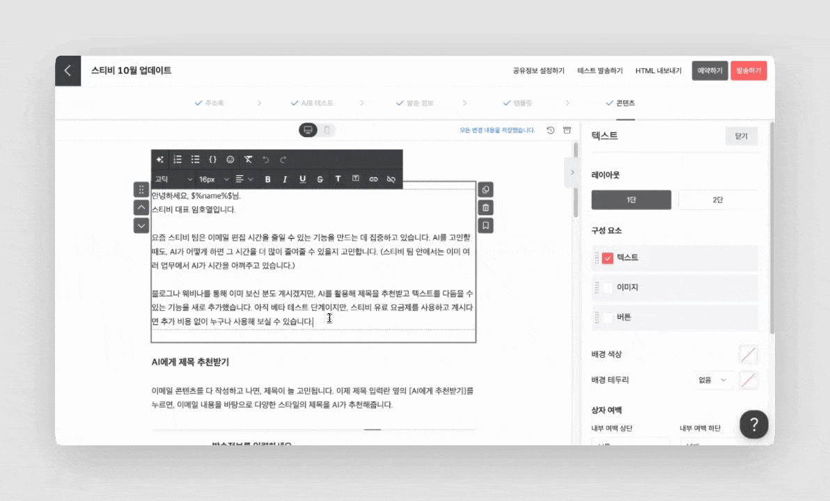830x501 pixels.
Task: Close the 텍스트 panel with 닫기
Action: point(742,136)
